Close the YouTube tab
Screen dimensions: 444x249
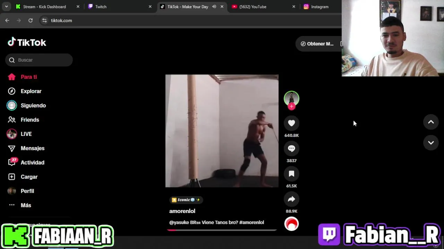pos(294,7)
